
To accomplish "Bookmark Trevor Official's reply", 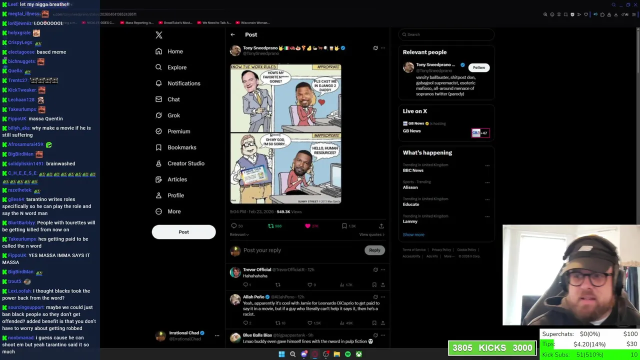I will pyautogui.click(x=374, y=284).
